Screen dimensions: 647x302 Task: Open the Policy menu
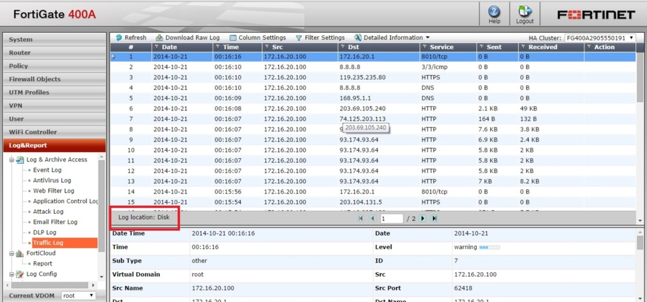click(x=55, y=66)
